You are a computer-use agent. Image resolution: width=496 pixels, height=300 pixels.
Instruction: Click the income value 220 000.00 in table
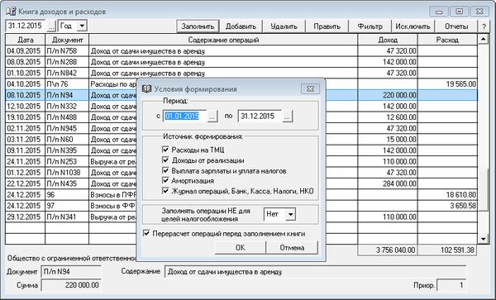[399, 95]
